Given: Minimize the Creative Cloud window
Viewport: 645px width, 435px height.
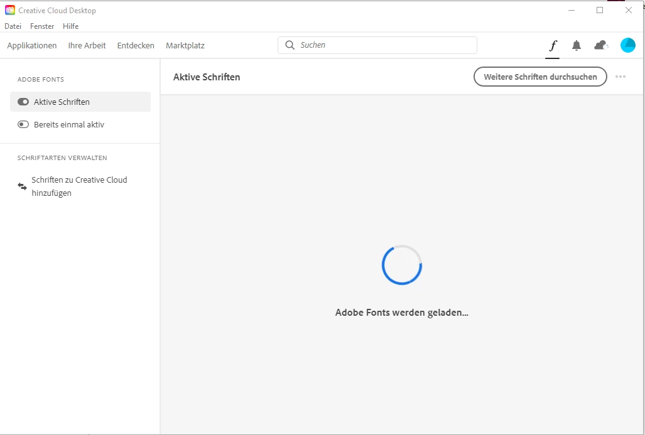Looking at the screenshot, I should [572, 10].
